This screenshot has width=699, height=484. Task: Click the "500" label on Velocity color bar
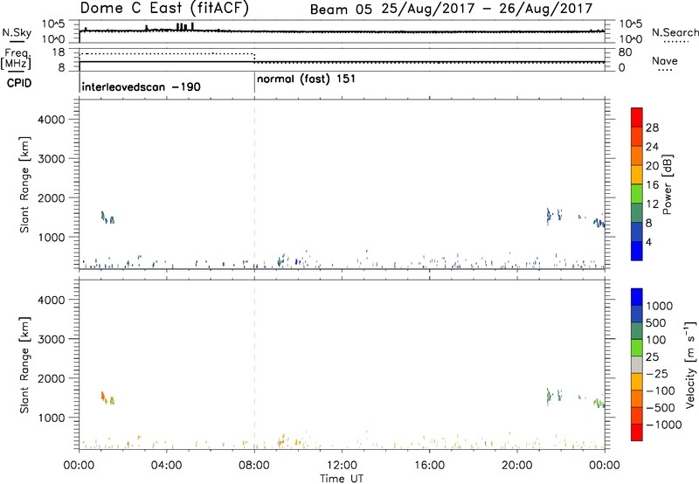click(656, 323)
